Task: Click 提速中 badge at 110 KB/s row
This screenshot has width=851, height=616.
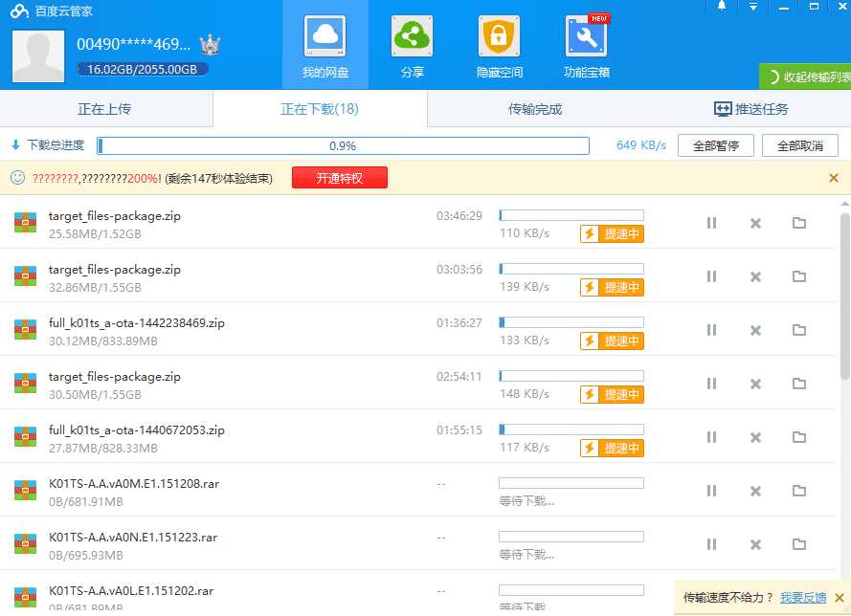Action: (x=613, y=233)
